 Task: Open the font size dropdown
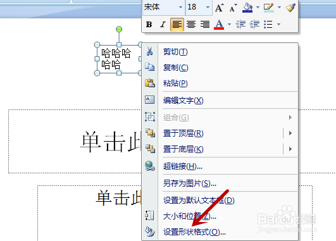(x=208, y=8)
